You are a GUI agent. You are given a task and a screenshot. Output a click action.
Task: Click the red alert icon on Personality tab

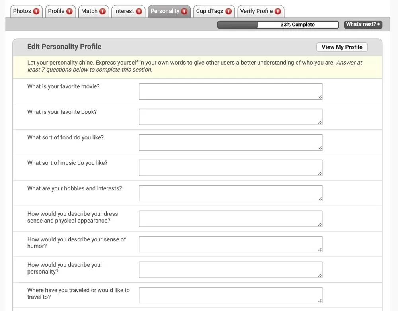184,11
